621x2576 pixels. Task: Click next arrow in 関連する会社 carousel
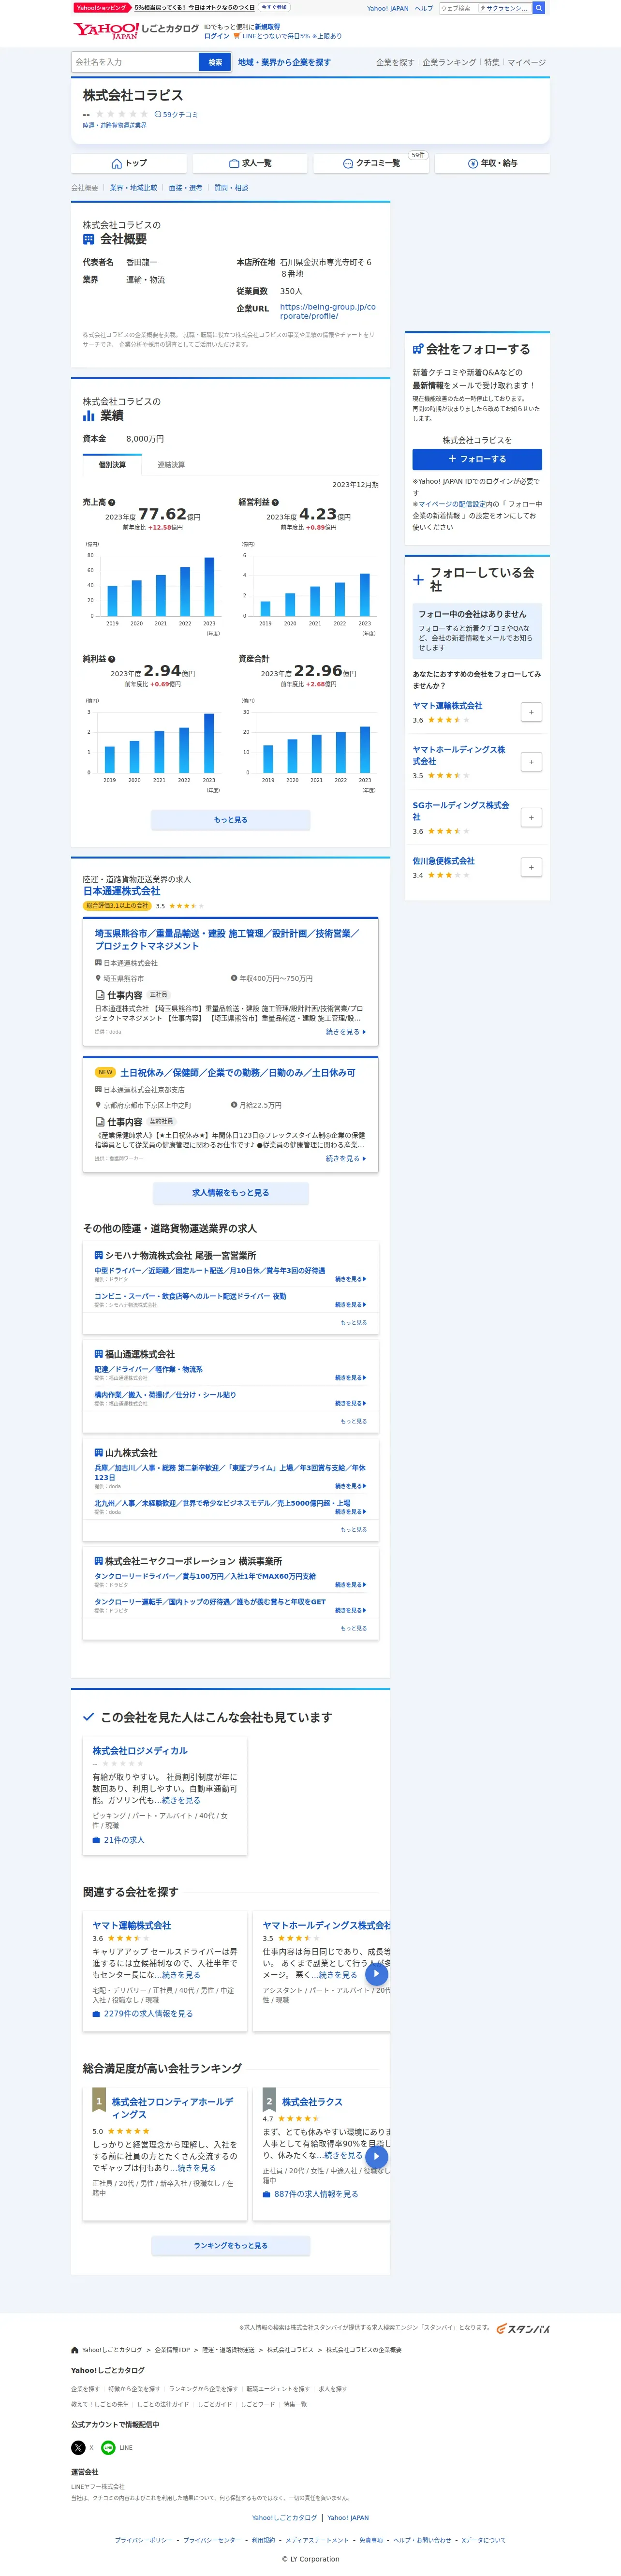(376, 1973)
